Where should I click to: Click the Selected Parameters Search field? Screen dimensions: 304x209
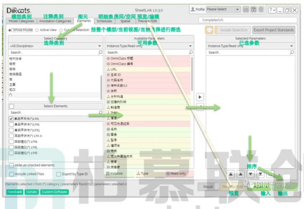coord(250,52)
